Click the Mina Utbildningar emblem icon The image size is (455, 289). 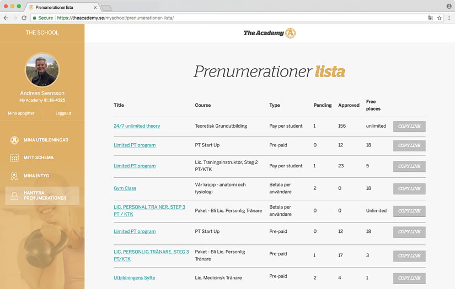[x=14, y=140]
